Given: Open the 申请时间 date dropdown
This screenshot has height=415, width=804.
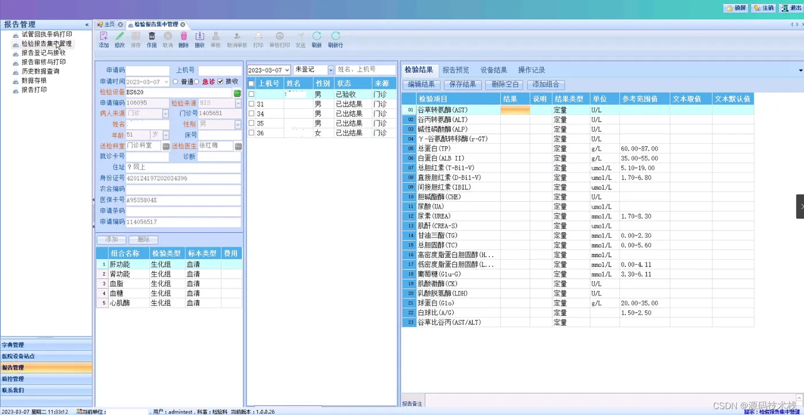Looking at the screenshot, I should 167,82.
